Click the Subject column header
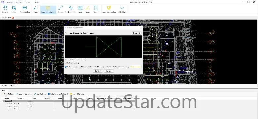This screenshot has height=119, width=258. click(7, 98)
